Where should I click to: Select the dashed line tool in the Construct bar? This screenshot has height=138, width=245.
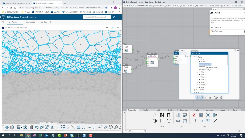tap(73, 128)
